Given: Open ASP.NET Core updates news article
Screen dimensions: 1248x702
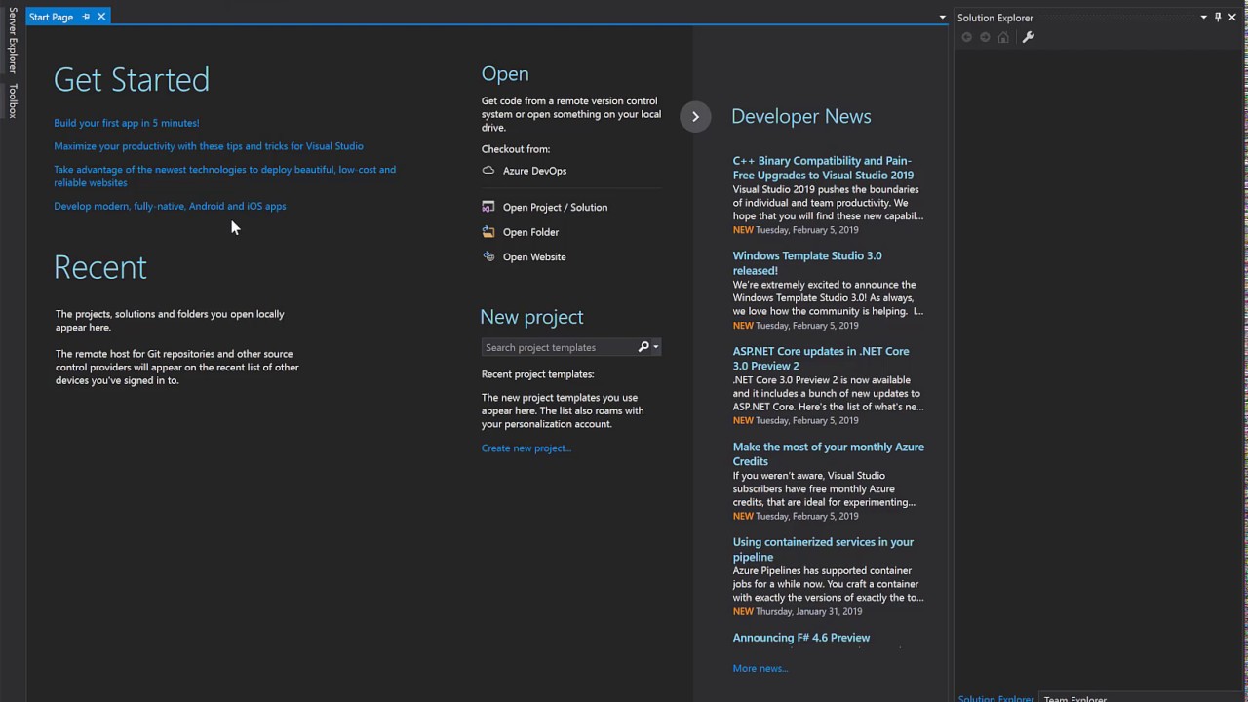Looking at the screenshot, I should click(x=821, y=359).
